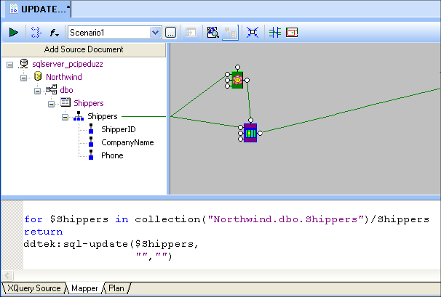The image size is (441, 297).
Task: Collapse the sqlserver_pcipeduzz tree node
Action: [x=10, y=65]
